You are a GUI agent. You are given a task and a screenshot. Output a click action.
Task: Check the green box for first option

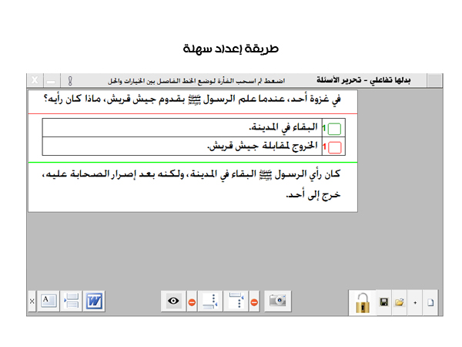click(x=335, y=128)
